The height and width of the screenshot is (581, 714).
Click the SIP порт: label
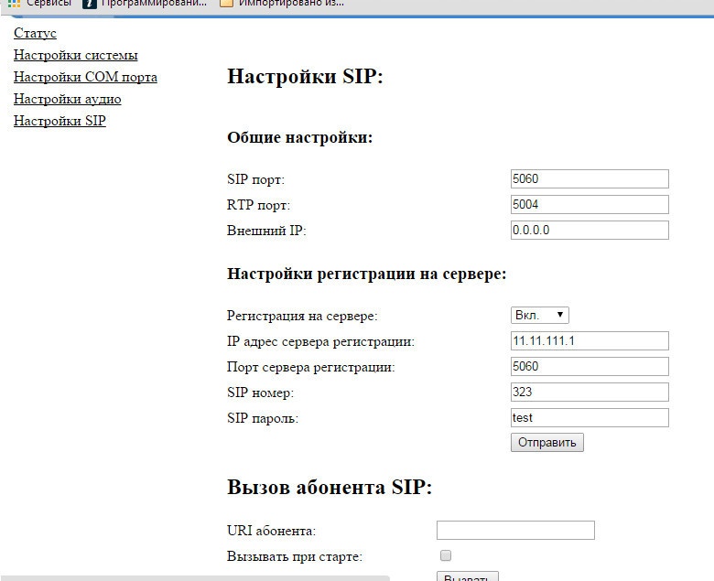tap(255, 179)
